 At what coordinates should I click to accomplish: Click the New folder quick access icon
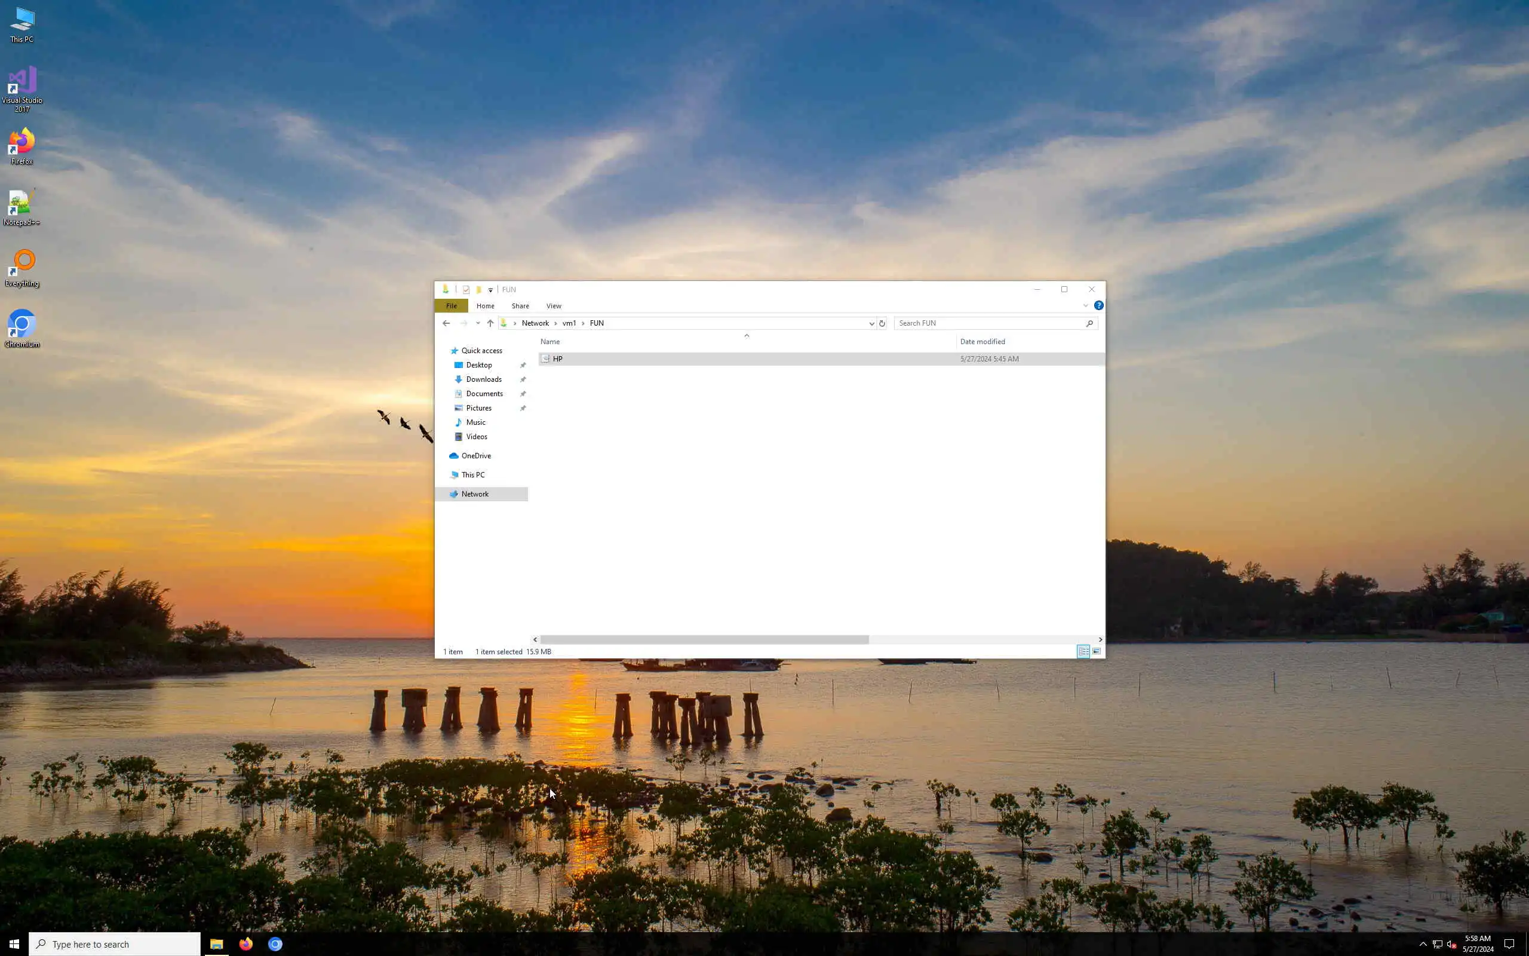479,290
